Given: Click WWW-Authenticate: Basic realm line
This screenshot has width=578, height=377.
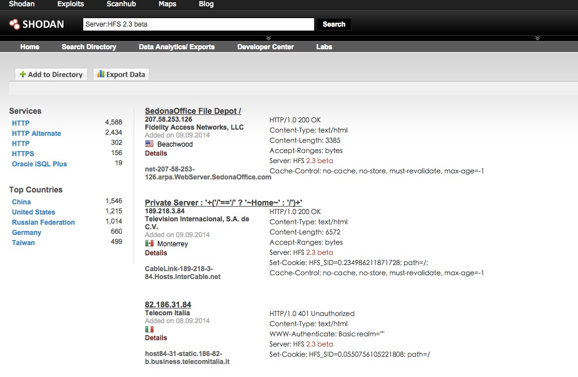Looking at the screenshot, I should pos(327,334).
